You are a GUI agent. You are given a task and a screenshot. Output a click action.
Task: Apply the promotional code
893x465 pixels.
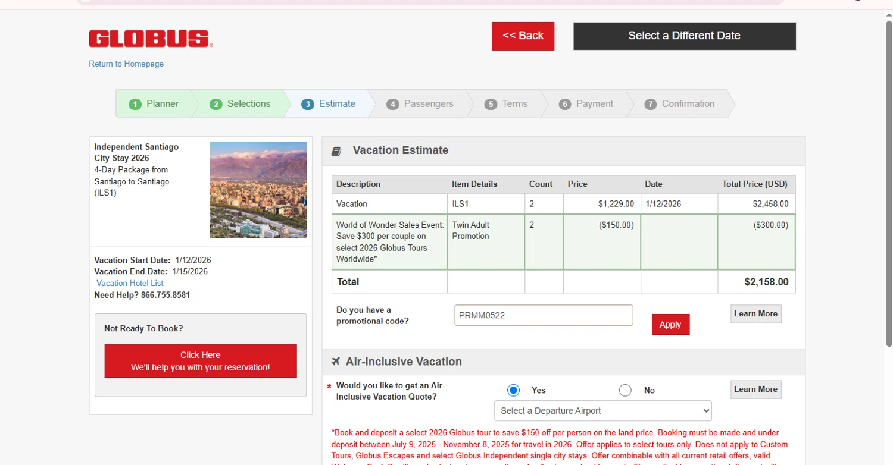coord(670,325)
